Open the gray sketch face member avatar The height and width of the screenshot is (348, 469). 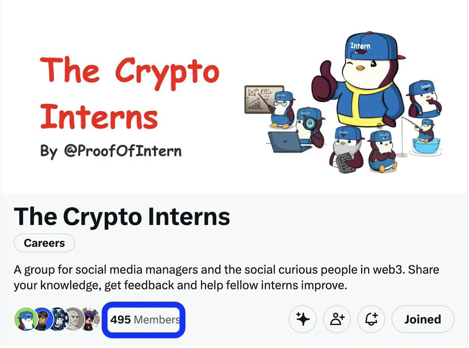point(74,319)
